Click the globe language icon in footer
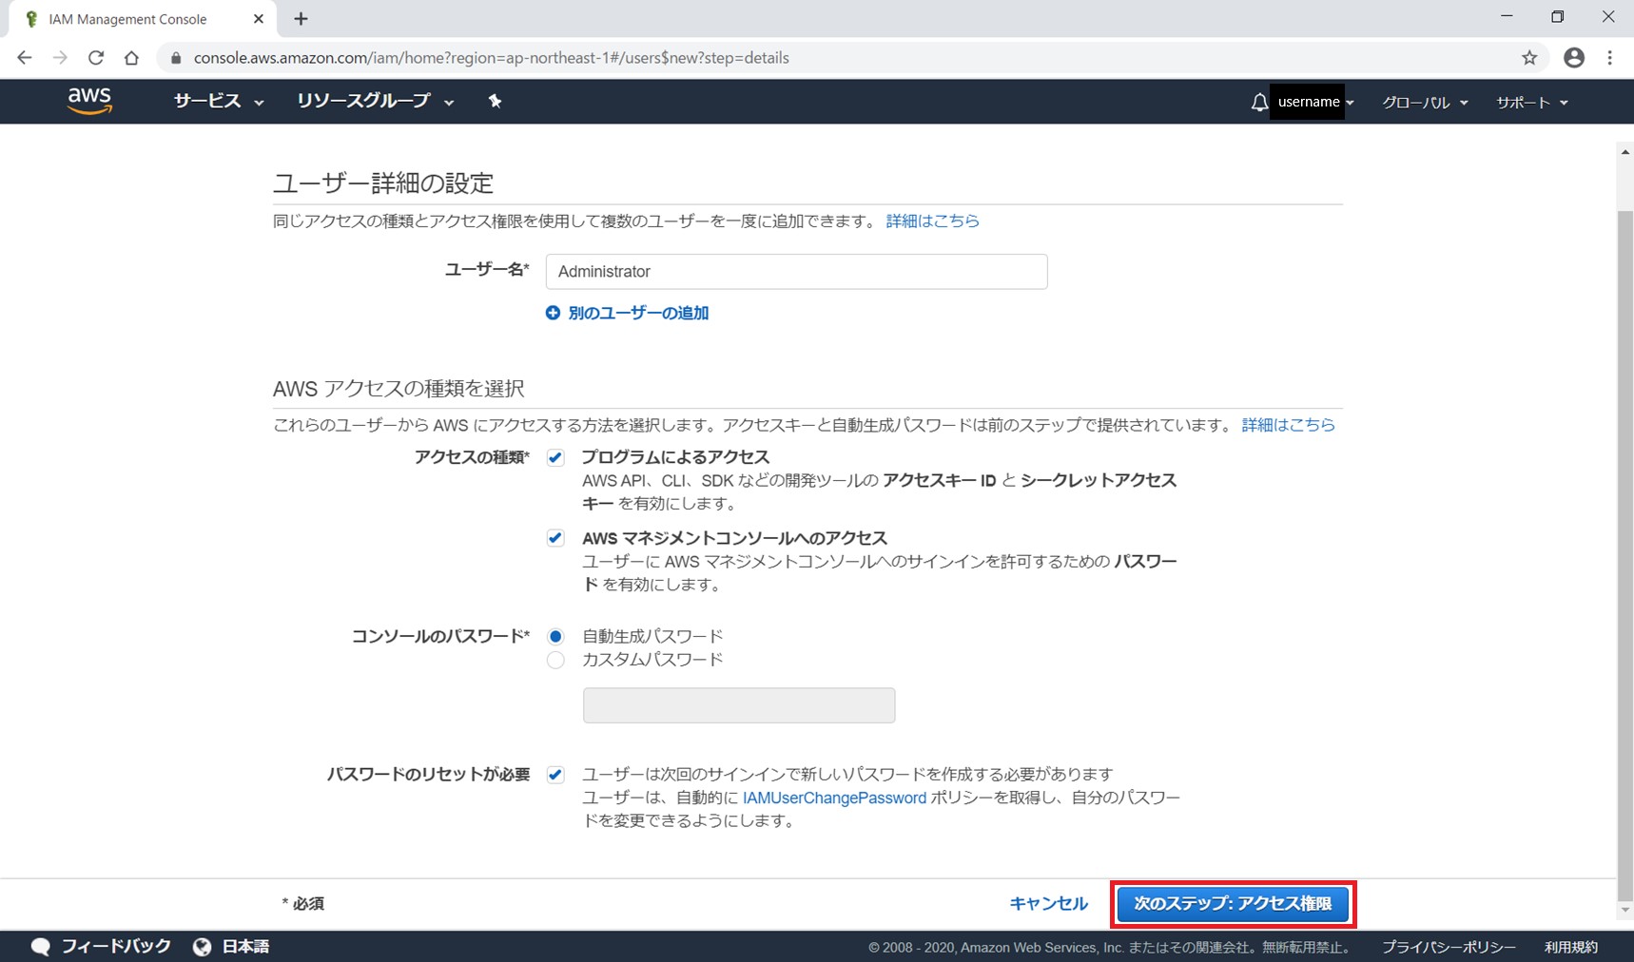The height and width of the screenshot is (962, 1634). (202, 947)
